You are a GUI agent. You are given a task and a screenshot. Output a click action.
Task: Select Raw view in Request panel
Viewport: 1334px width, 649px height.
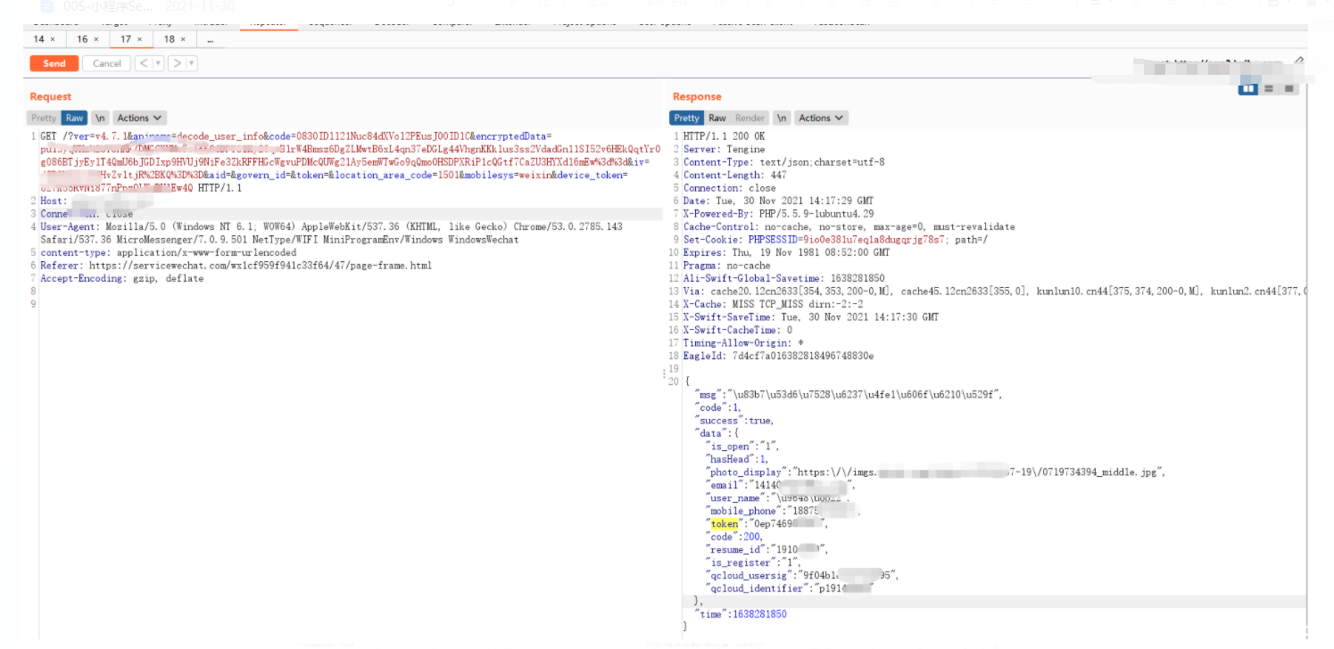[74, 118]
